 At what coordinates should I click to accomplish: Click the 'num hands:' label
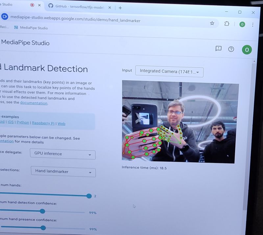[x=11, y=185]
